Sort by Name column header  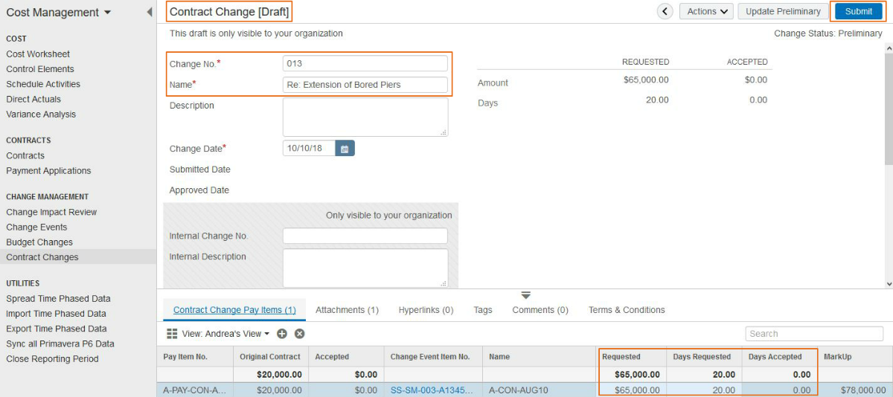pyautogui.click(x=540, y=357)
